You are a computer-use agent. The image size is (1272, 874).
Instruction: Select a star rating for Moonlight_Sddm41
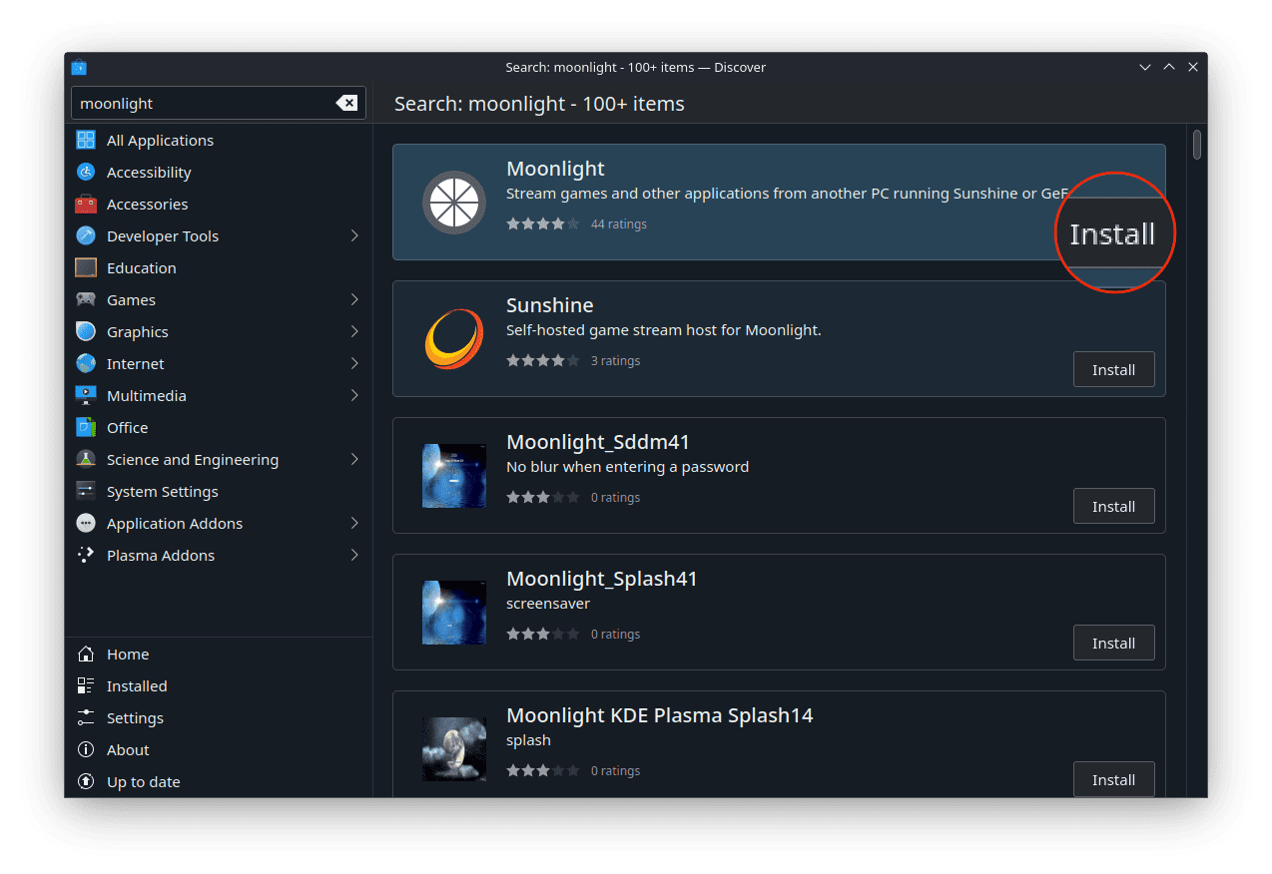(x=543, y=497)
